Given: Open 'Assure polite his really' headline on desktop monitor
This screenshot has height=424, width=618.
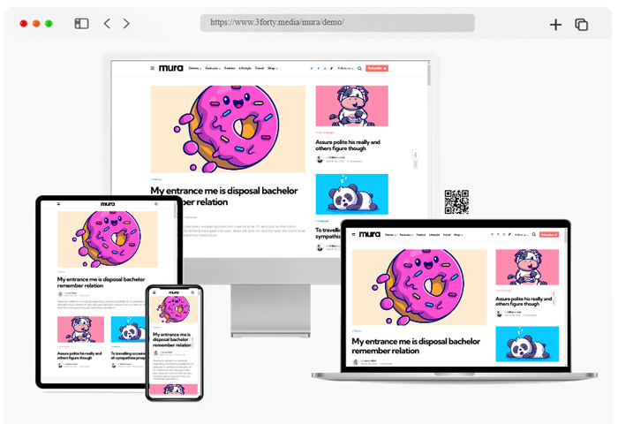Looking at the screenshot, I should point(348,145).
